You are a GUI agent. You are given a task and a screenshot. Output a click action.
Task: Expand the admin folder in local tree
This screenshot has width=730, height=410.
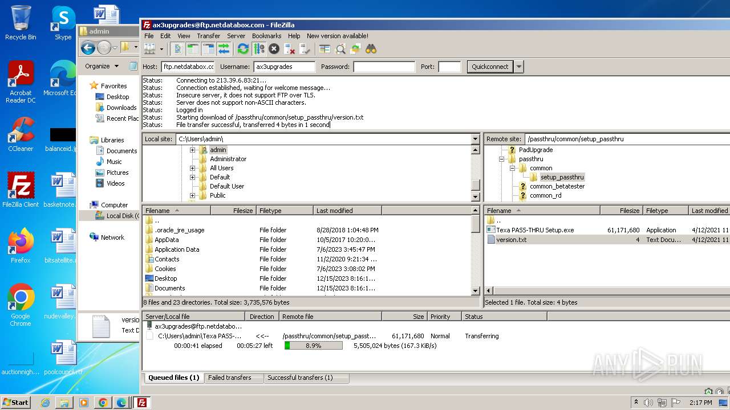(x=192, y=150)
